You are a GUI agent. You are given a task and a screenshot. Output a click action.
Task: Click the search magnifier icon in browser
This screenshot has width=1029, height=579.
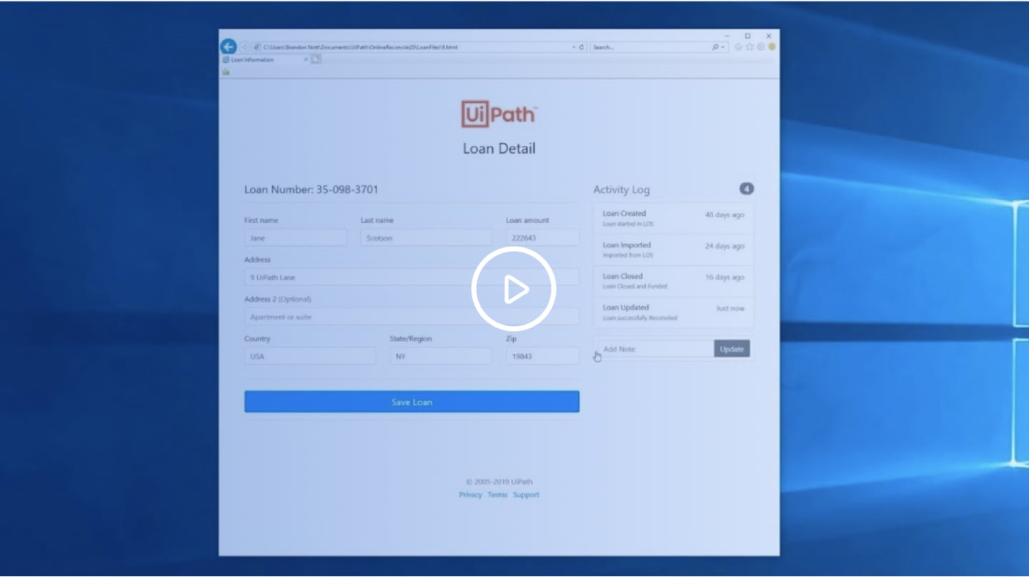pos(715,47)
